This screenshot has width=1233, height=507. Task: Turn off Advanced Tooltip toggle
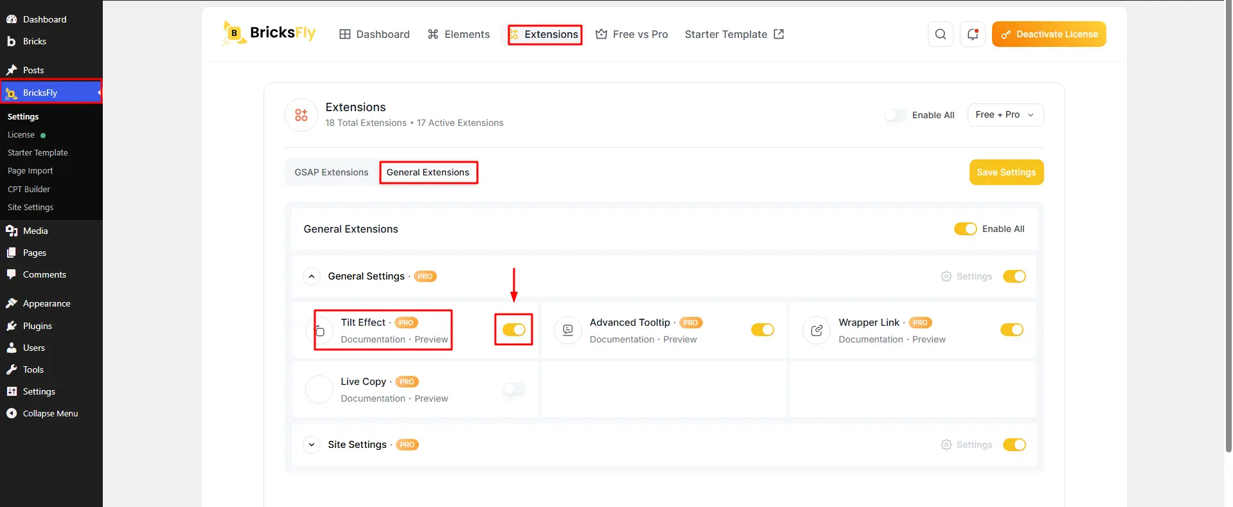[763, 330]
